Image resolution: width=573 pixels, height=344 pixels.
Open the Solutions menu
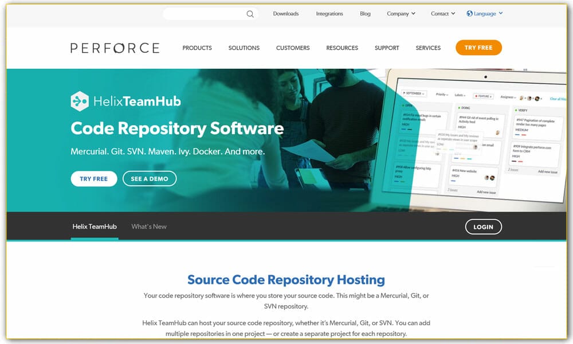[x=244, y=48]
